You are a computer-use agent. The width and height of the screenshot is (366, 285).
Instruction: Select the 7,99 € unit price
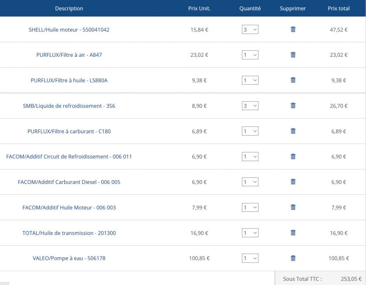199,207
